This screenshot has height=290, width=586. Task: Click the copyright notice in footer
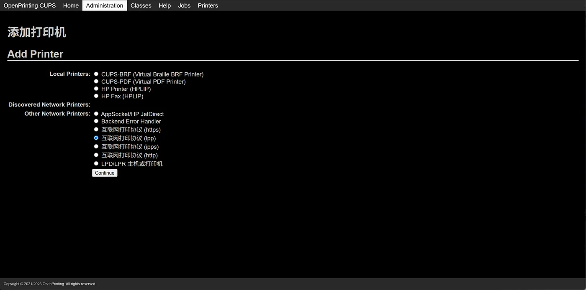[x=50, y=284]
